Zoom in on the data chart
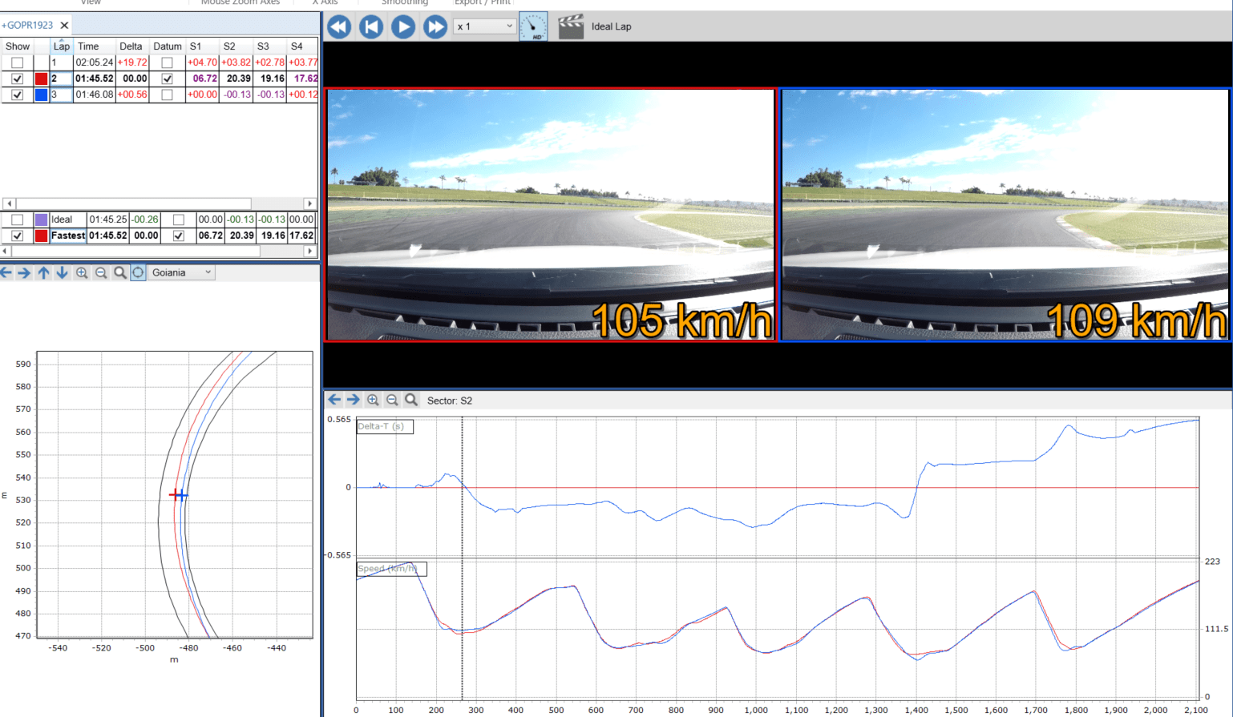 [373, 400]
